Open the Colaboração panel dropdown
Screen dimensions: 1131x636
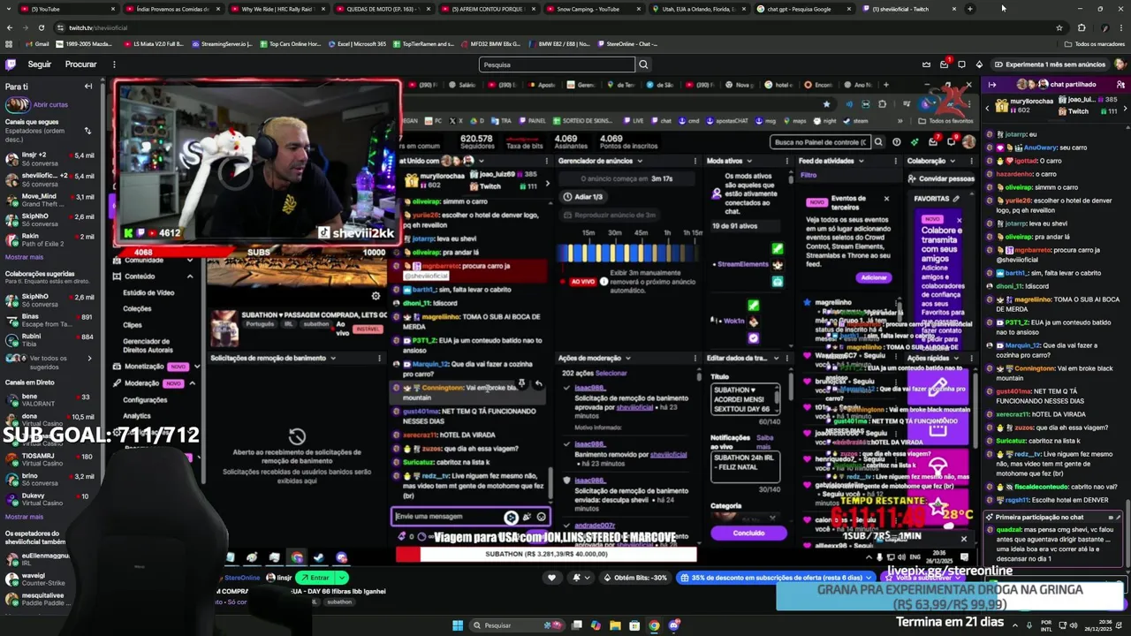(x=953, y=161)
